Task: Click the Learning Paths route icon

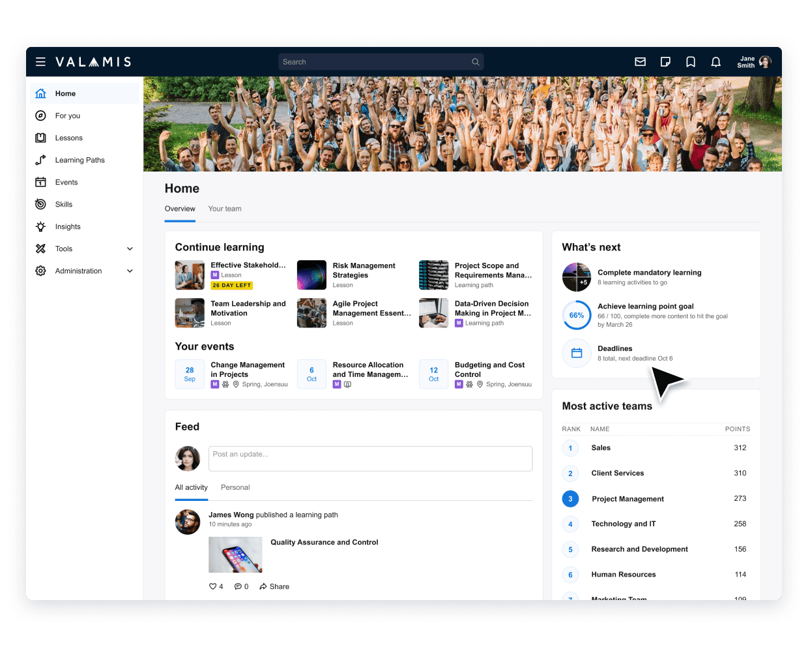Action: click(40, 160)
